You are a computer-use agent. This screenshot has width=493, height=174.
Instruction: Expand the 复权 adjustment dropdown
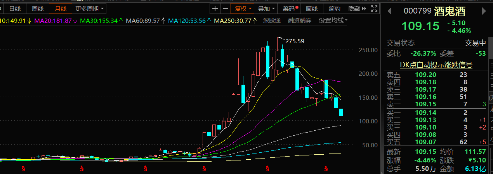point(242,9)
